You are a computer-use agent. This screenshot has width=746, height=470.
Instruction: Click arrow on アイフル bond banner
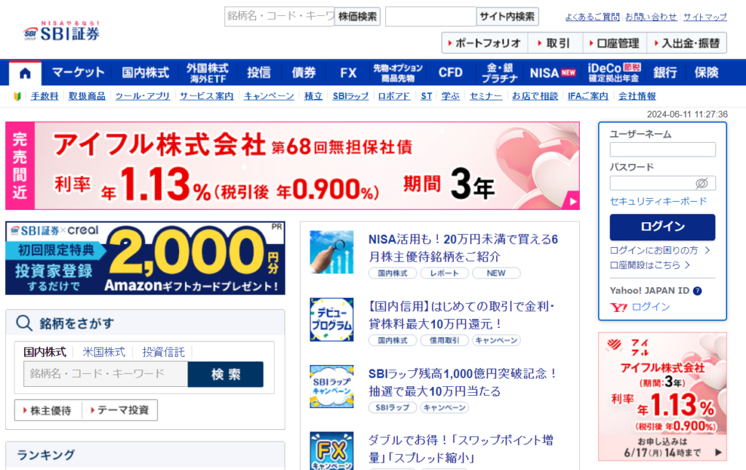click(x=573, y=202)
